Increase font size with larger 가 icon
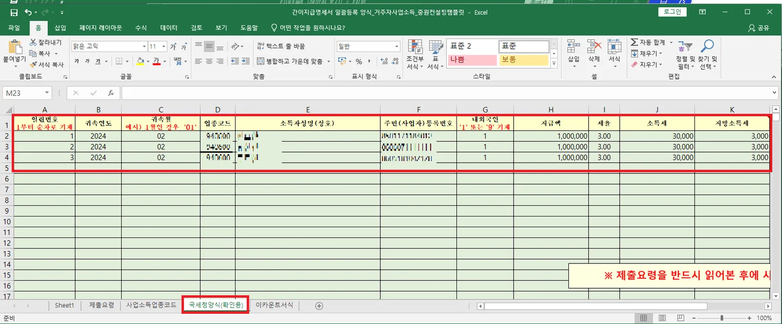782x324 pixels. tap(173, 46)
